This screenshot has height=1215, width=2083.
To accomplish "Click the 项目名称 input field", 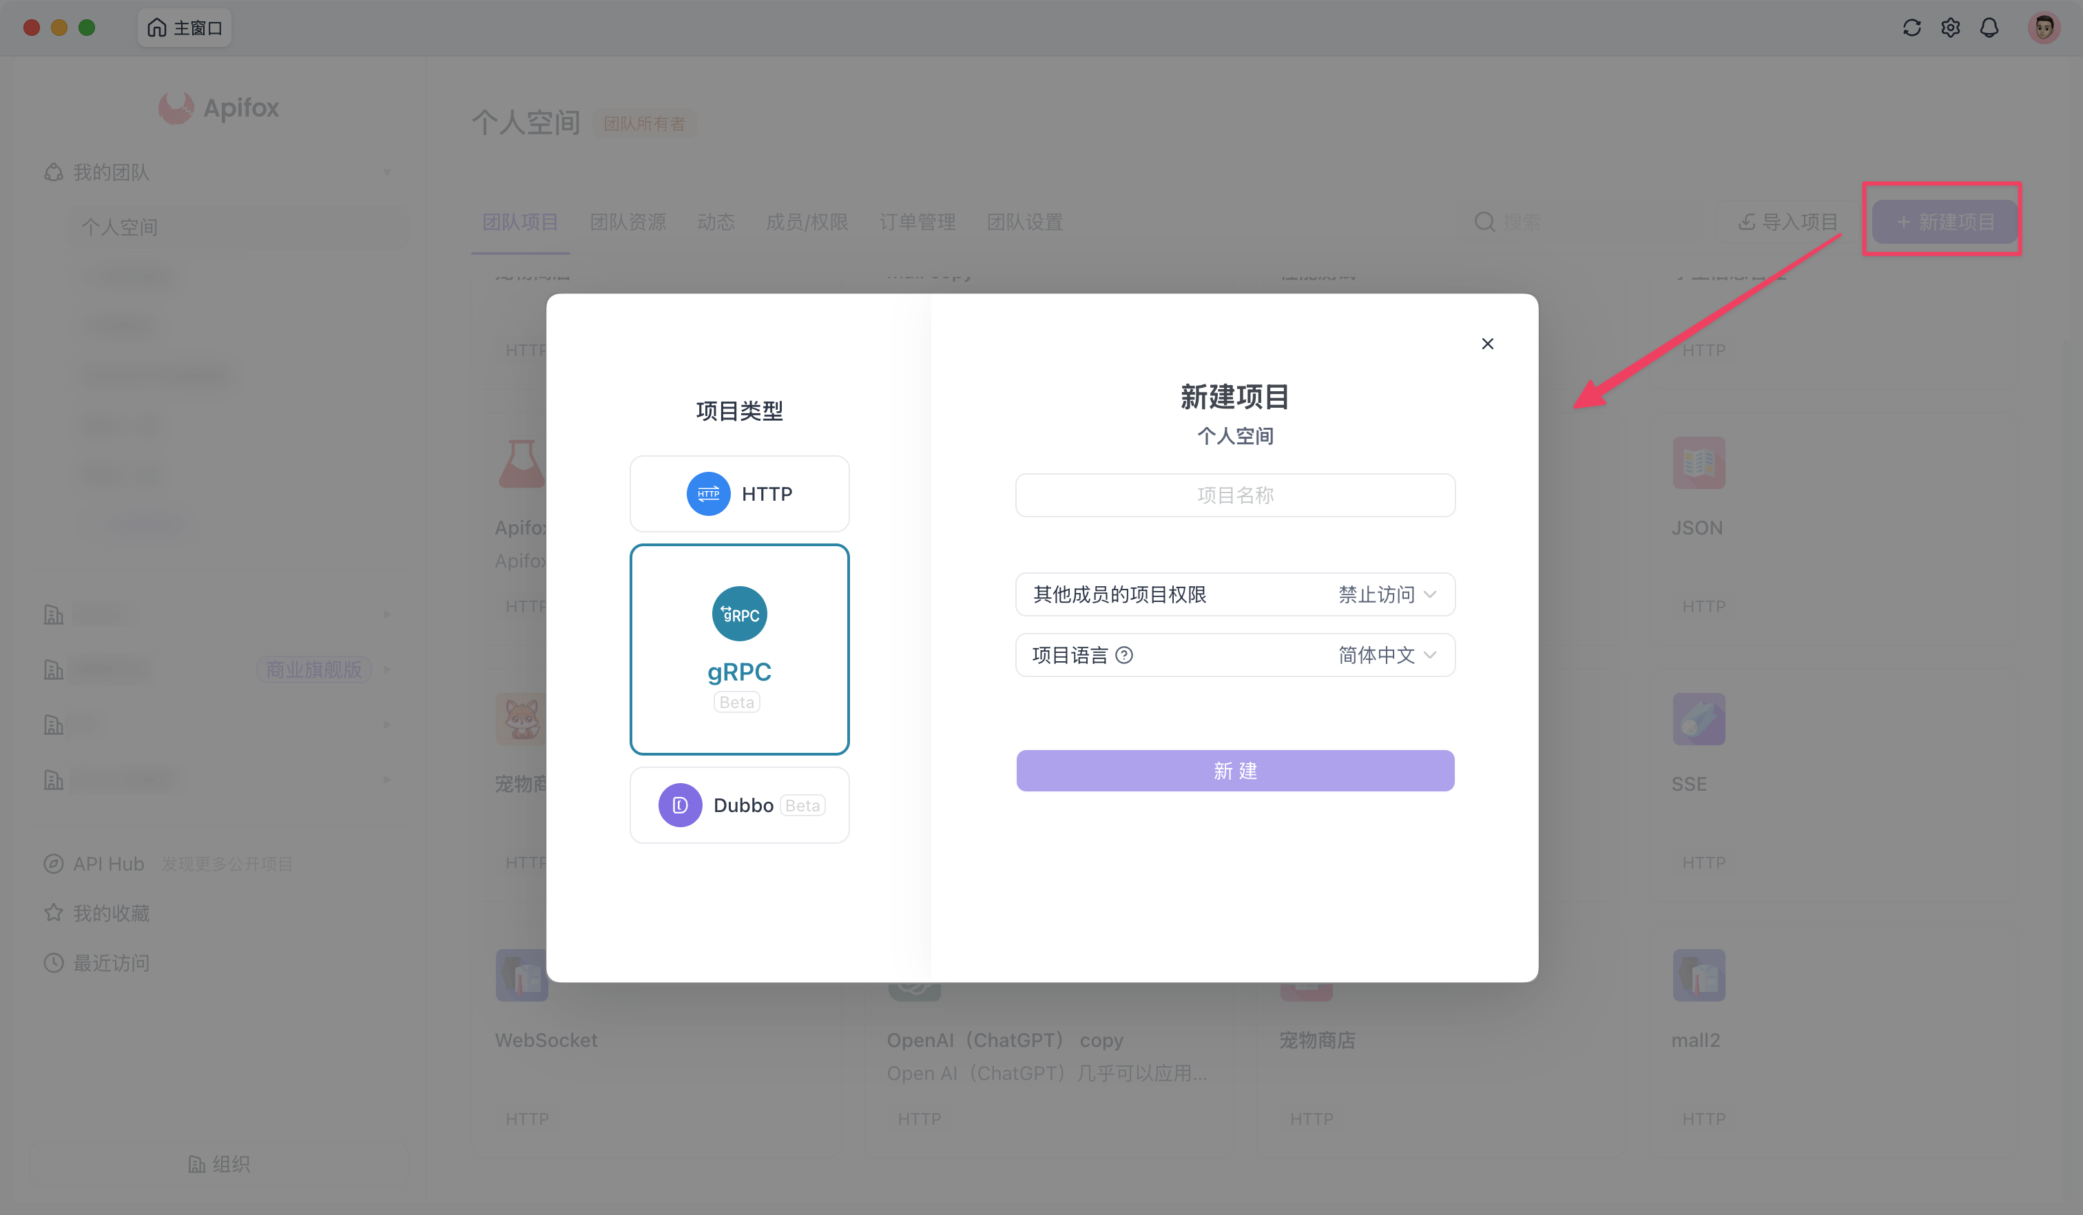I will [1235, 495].
